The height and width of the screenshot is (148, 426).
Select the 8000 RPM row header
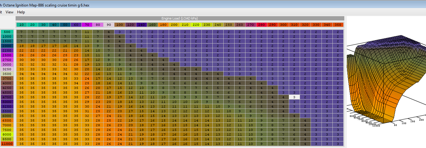pos(7,134)
